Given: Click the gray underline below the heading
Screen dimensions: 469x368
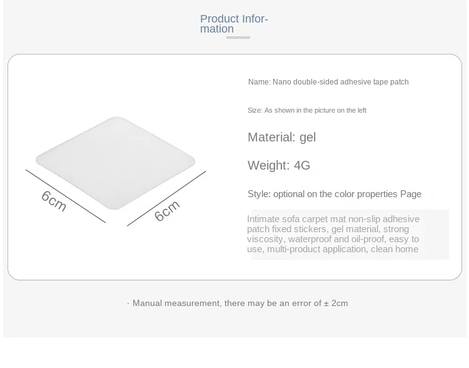Looking at the screenshot, I should click(x=238, y=38).
